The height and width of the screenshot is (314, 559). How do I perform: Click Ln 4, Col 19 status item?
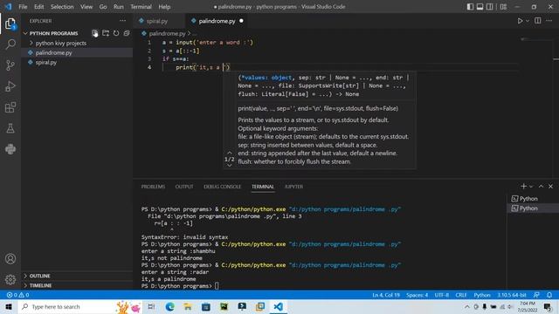tap(386, 295)
